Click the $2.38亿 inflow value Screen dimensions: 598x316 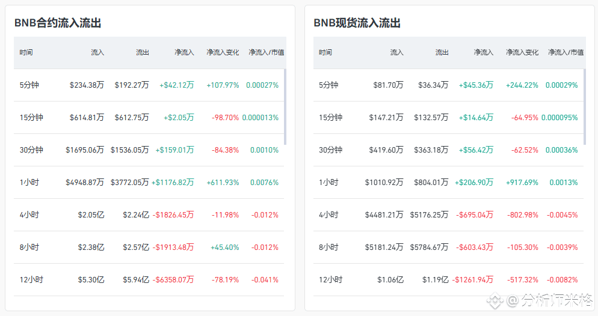point(91,248)
